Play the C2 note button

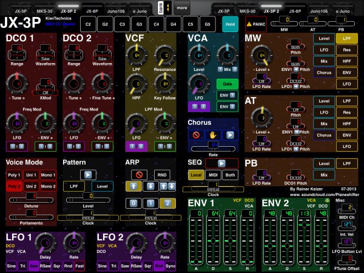pyautogui.click(x=88, y=24)
